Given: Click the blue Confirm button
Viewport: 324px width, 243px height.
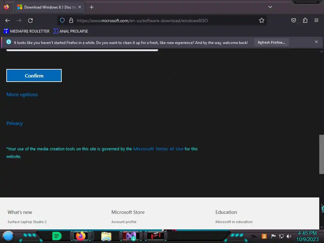Looking at the screenshot, I should (x=34, y=76).
